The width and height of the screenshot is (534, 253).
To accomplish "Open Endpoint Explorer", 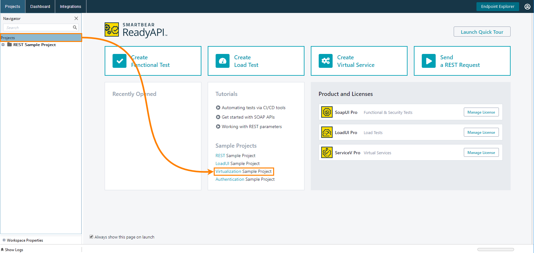I will tap(498, 6).
